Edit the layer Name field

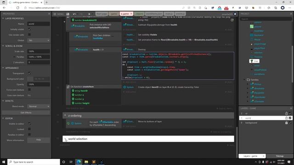click(x=39, y=24)
